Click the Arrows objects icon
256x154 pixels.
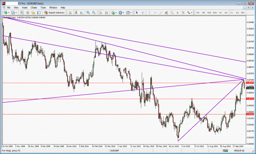tap(188, 13)
